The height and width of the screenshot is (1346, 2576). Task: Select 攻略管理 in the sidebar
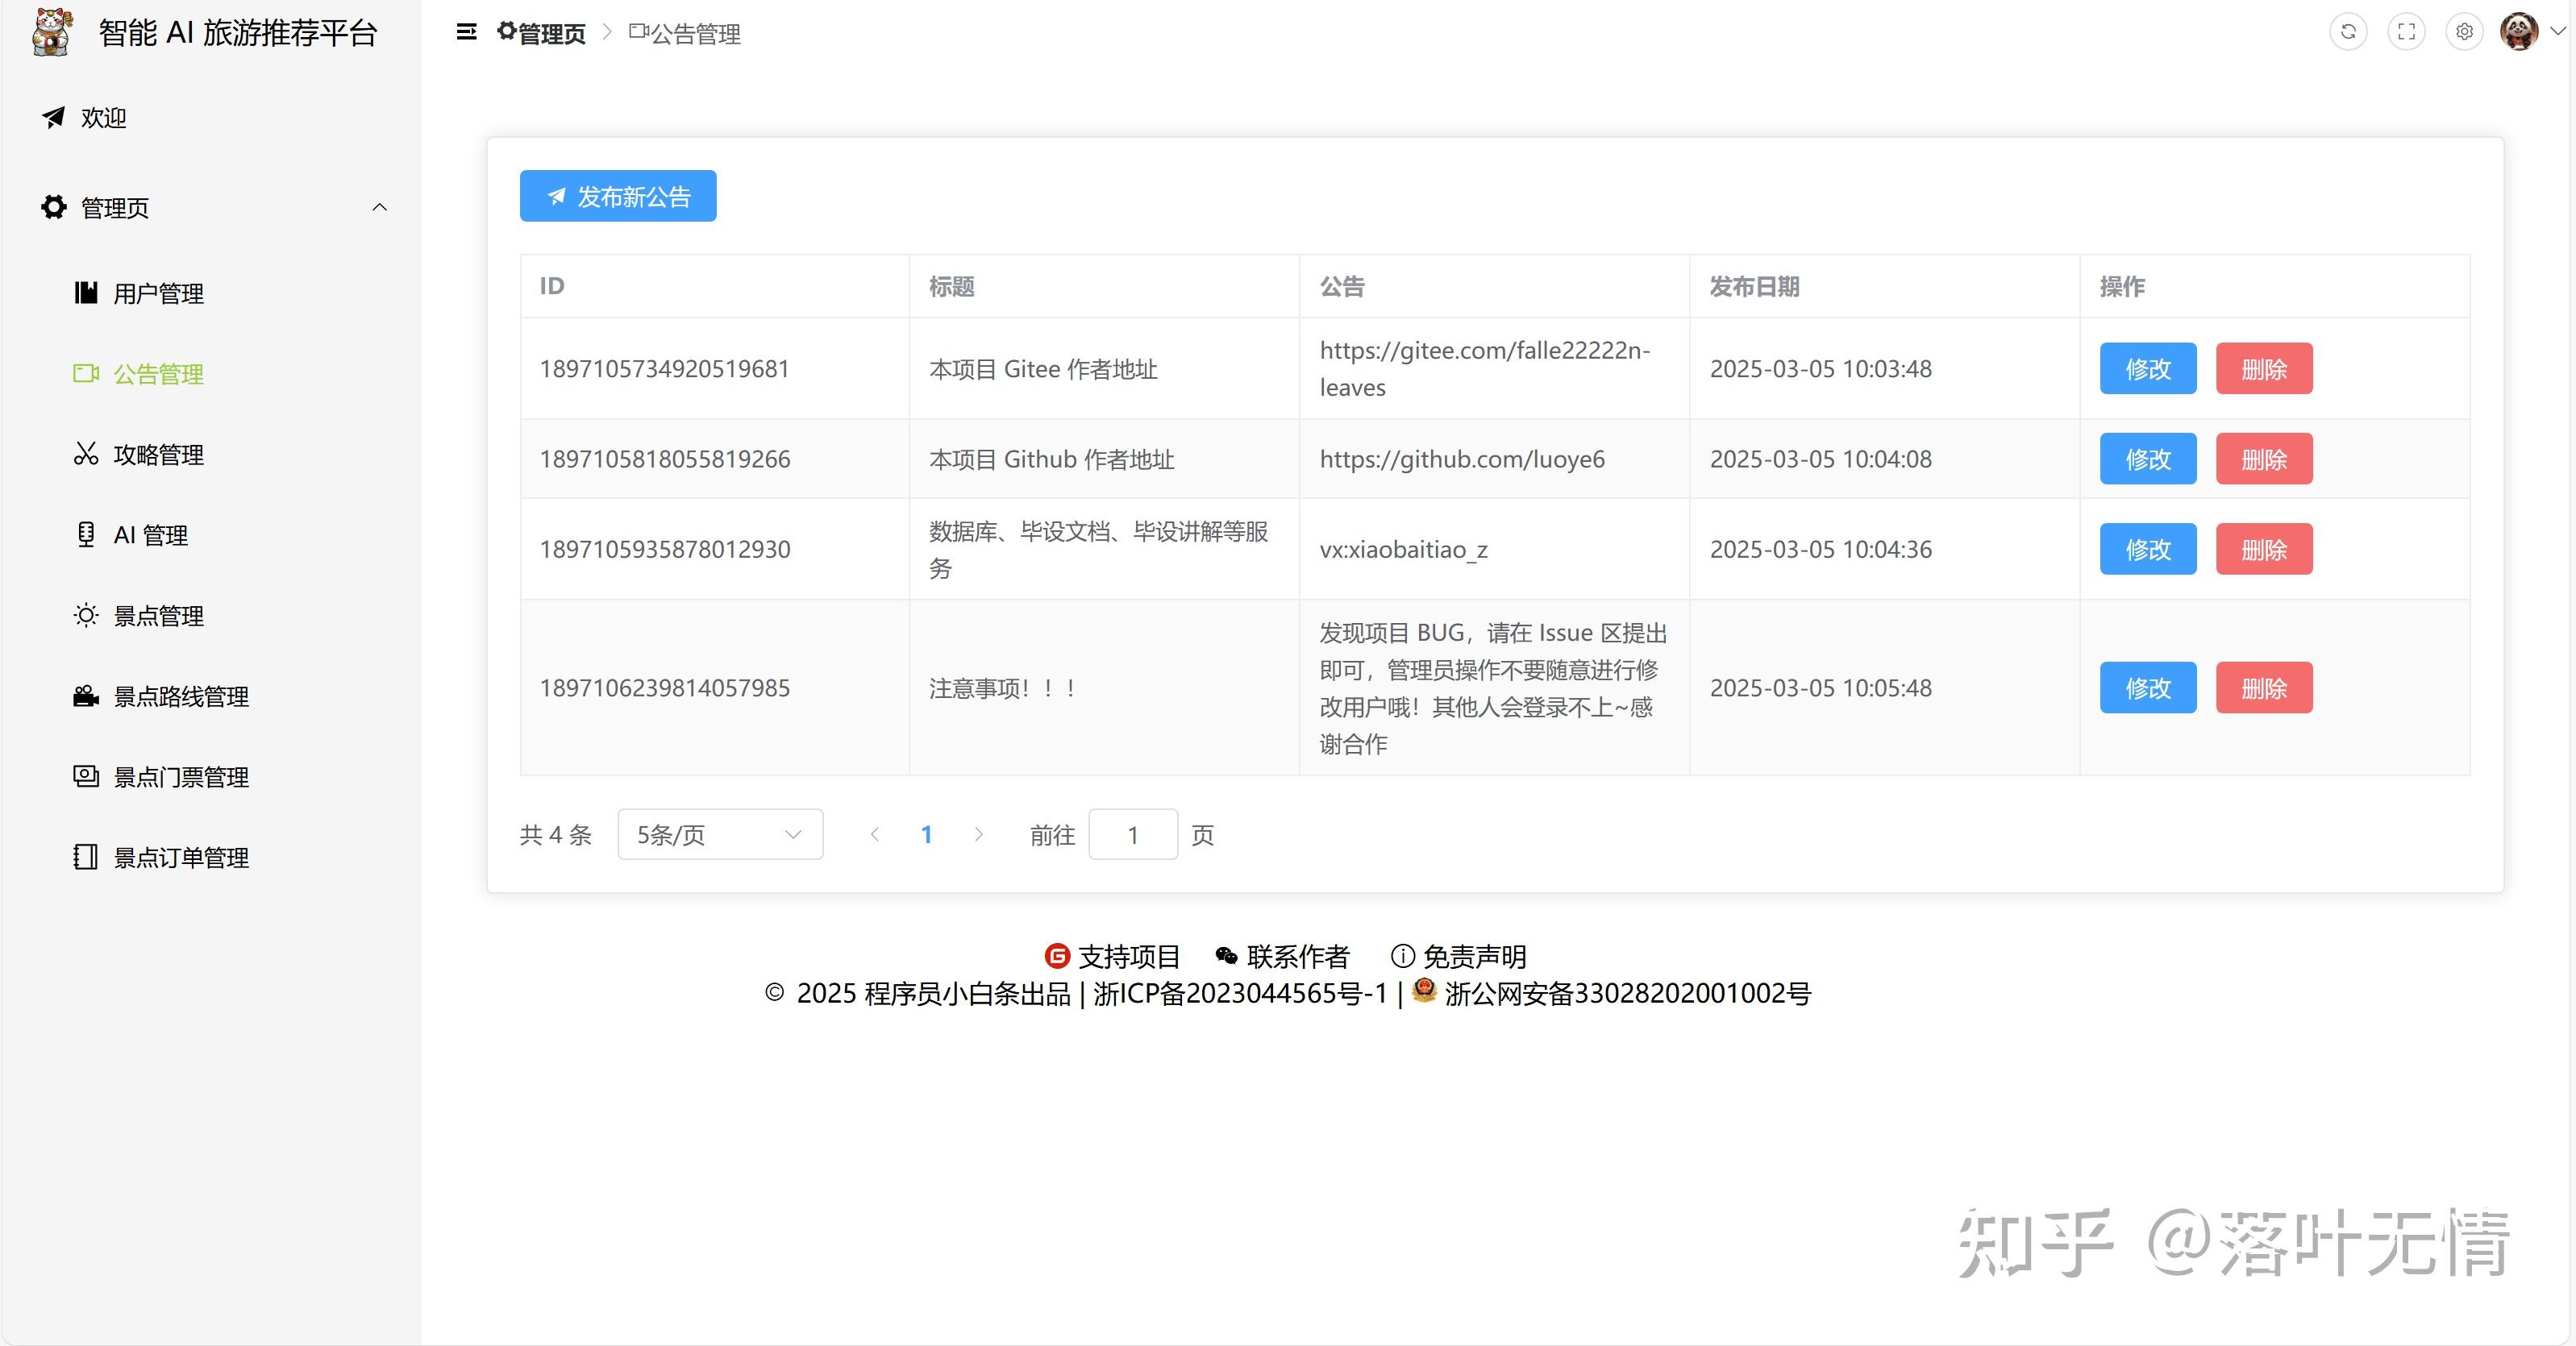[x=160, y=455]
